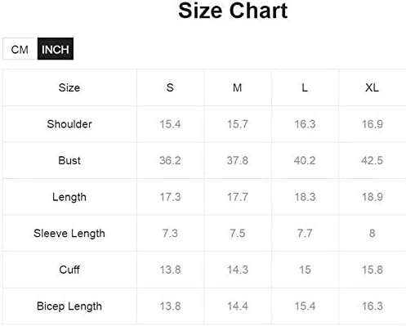Select the Length row label
The width and height of the screenshot is (406, 326).
[x=69, y=197]
